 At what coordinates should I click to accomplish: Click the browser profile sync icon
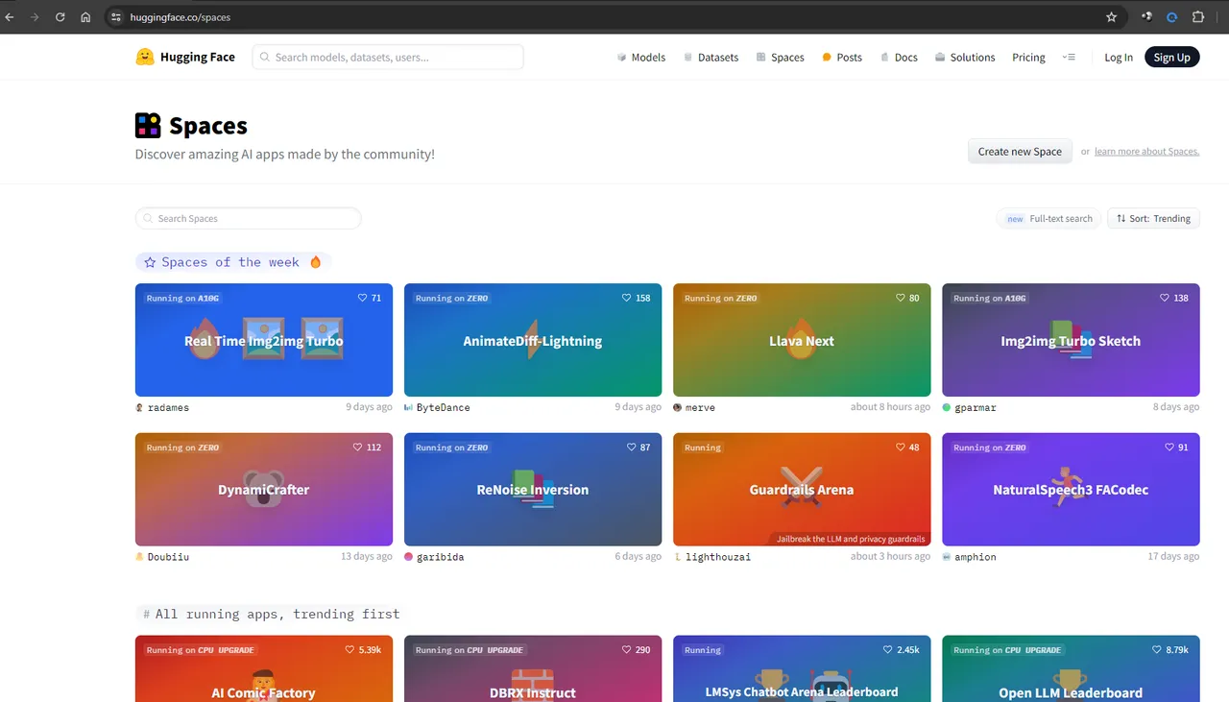1171,17
